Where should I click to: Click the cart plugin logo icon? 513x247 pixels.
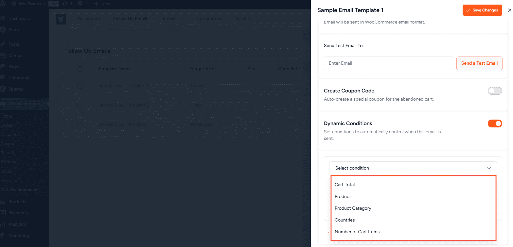[x=61, y=19]
